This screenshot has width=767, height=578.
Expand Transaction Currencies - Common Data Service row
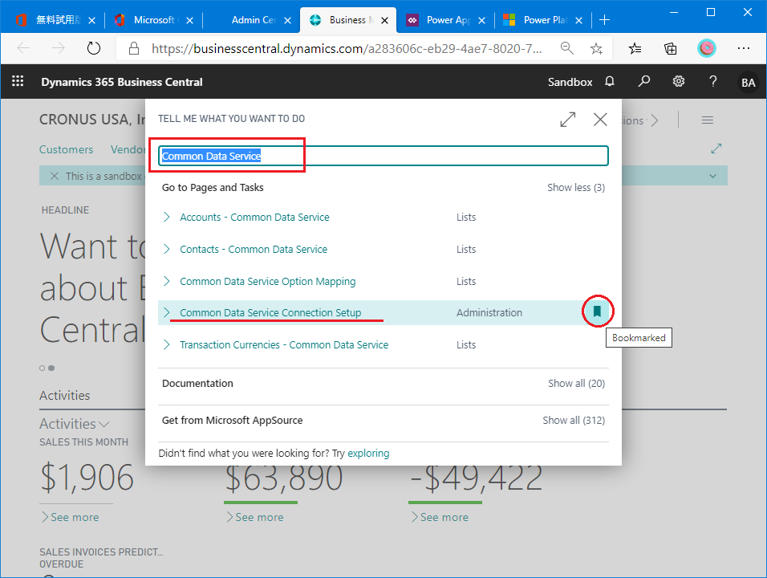coord(167,344)
